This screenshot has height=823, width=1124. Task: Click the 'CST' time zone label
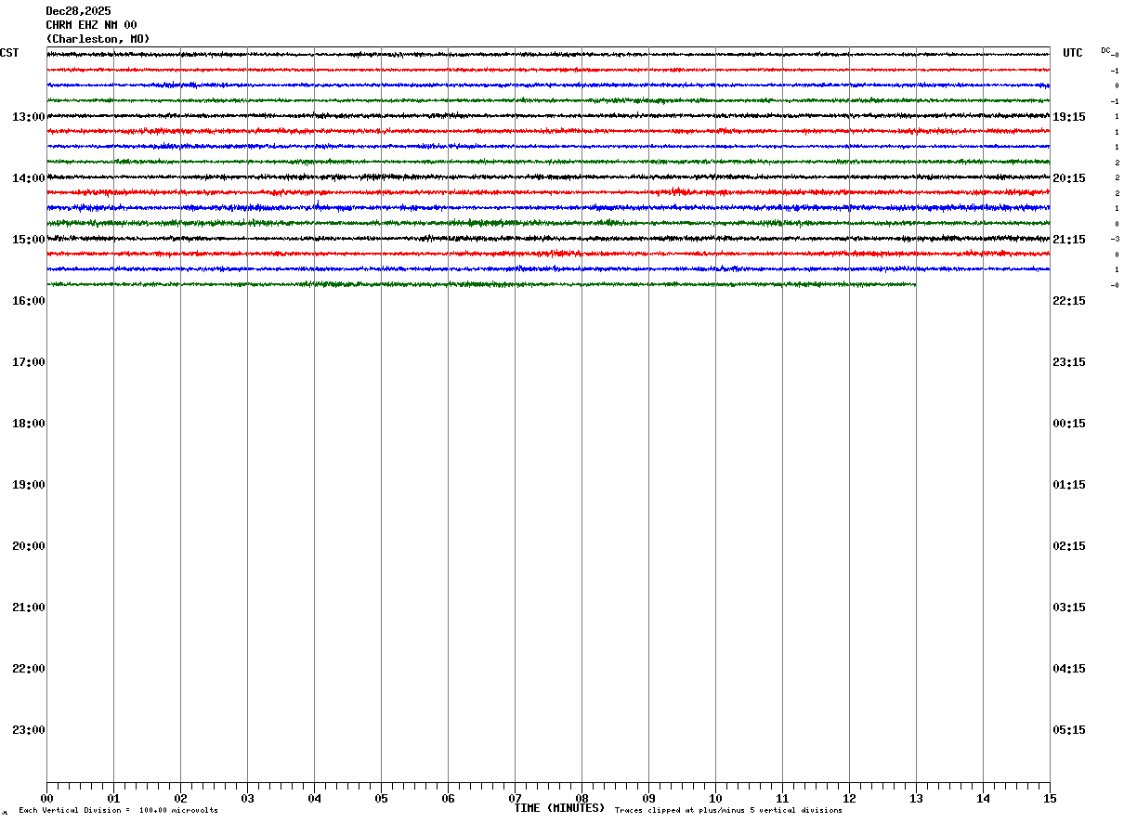(9, 53)
